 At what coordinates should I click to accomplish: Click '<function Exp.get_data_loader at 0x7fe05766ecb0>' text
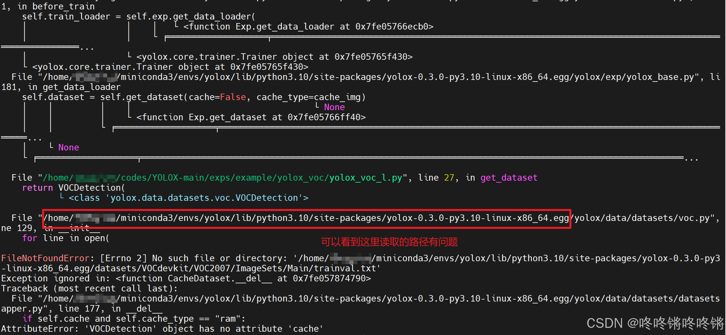[x=308, y=27]
